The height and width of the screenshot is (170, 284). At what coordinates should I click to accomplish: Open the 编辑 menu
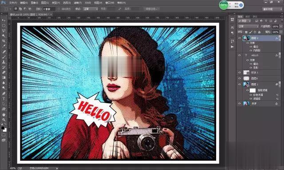(24, 3)
